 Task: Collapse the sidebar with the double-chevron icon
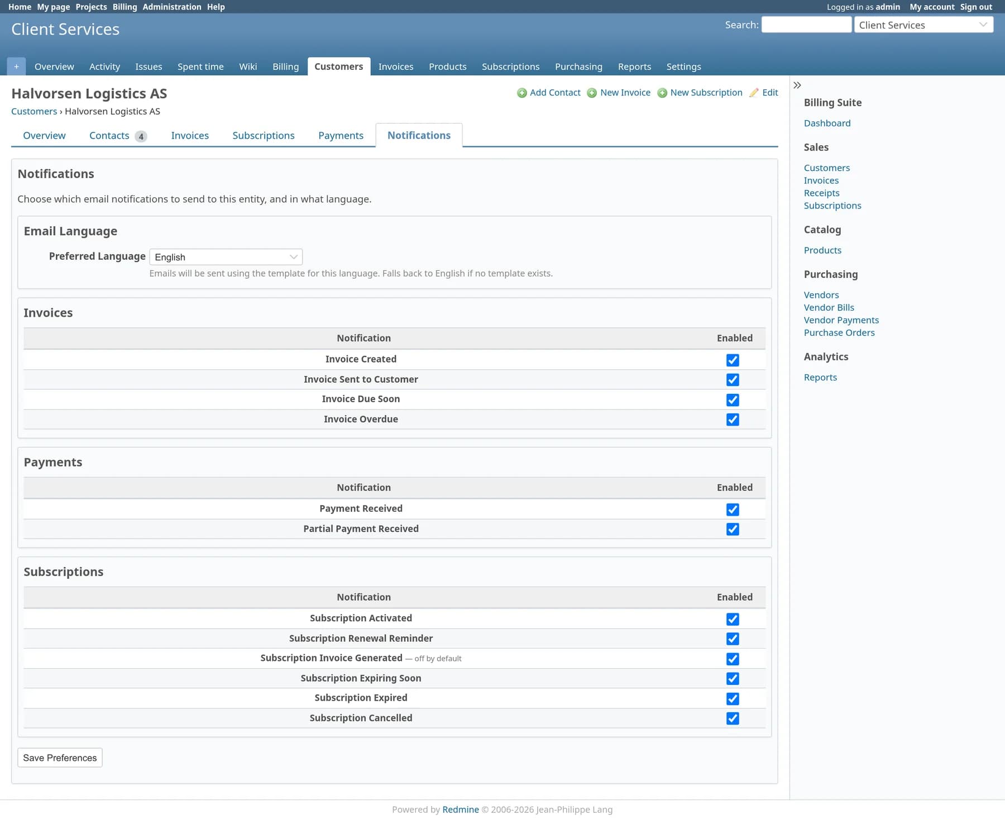[x=797, y=85]
